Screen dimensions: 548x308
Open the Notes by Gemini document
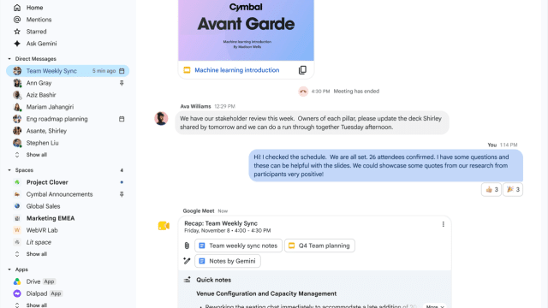(x=228, y=261)
